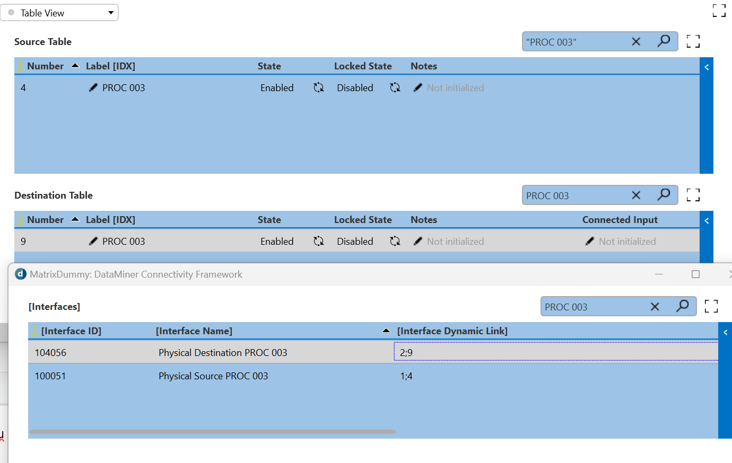Viewport: 732px width, 463px height.
Task: Click the DataMiner logo in MatrixDummy window
Action: pos(20,274)
